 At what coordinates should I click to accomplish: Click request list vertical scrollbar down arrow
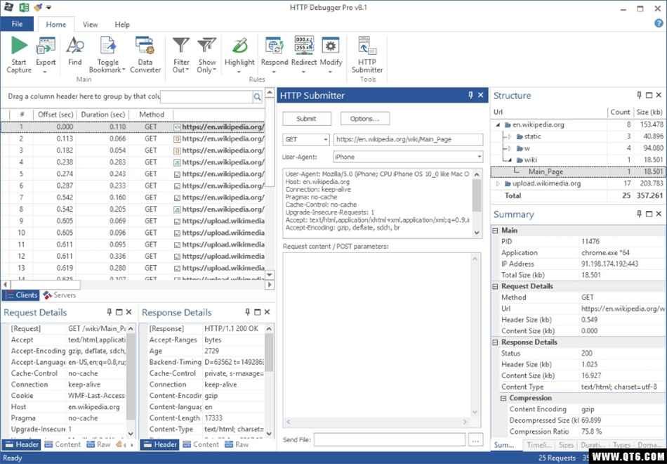tap(270, 275)
